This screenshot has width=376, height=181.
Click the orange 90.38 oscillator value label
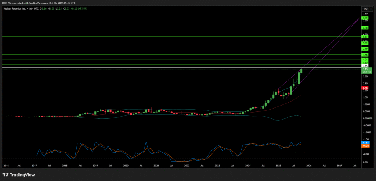coord(366,146)
